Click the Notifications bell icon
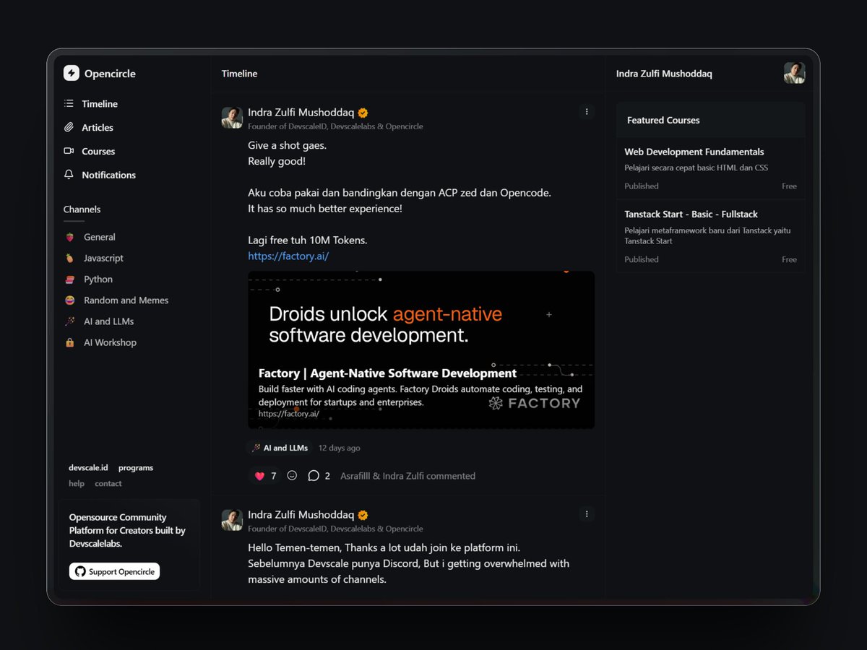This screenshot has width=867, height=650. point(69,174)
